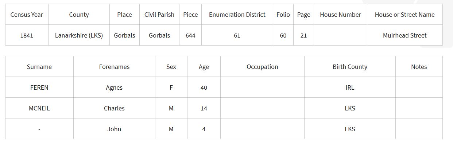
Task: Click the House Number column header
Action: coord(340,15)
